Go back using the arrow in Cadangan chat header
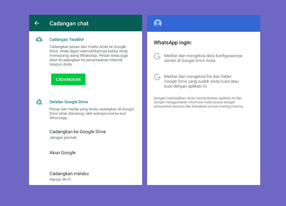 [x=37, y=23]
